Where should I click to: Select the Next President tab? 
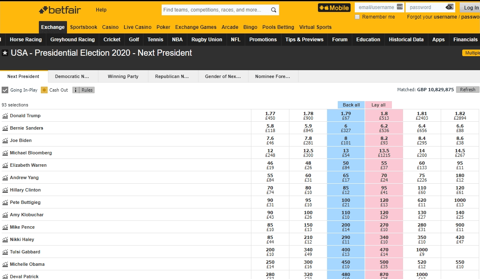pyautogui.click(x=24, y=76)
